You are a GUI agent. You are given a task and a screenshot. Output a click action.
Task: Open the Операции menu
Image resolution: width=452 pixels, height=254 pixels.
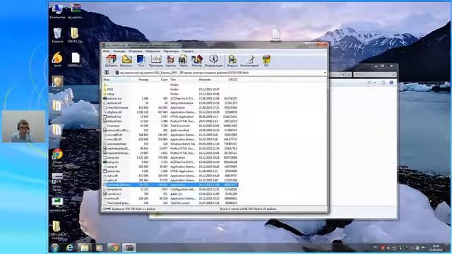coord(135,52)
